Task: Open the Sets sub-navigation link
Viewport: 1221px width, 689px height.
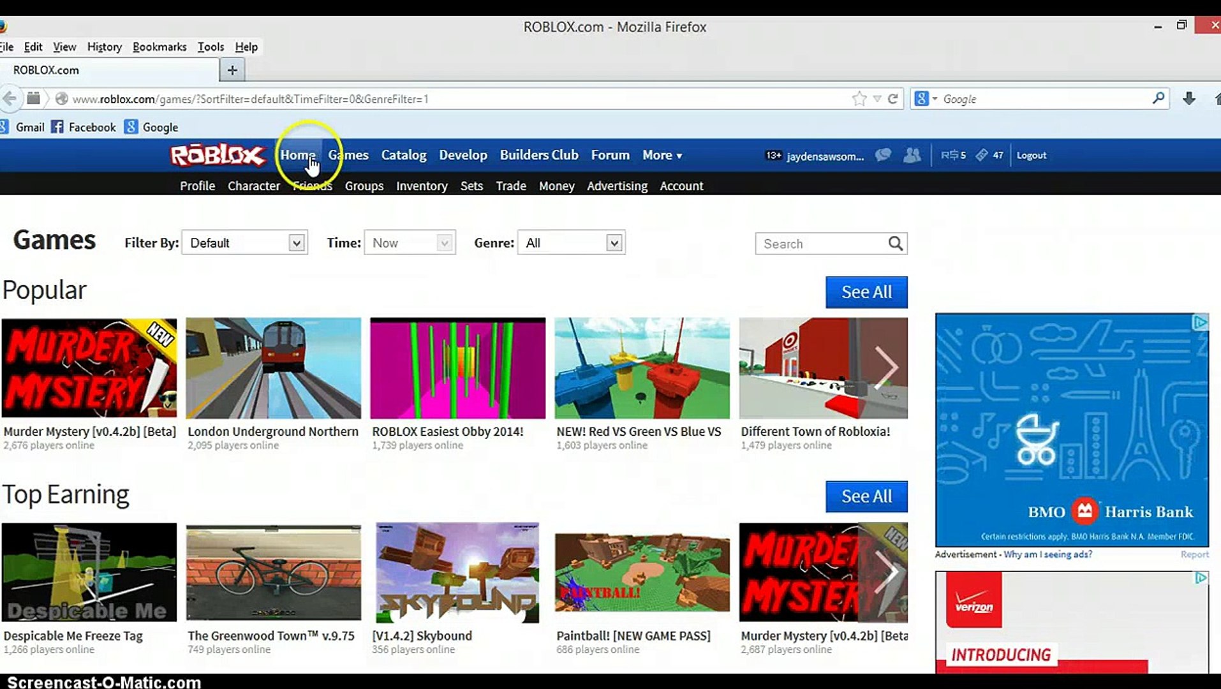Action: coord(471,186)
